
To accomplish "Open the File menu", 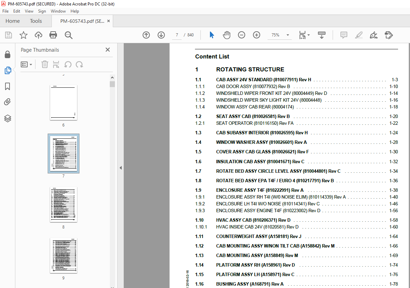I will click(5, 11).
